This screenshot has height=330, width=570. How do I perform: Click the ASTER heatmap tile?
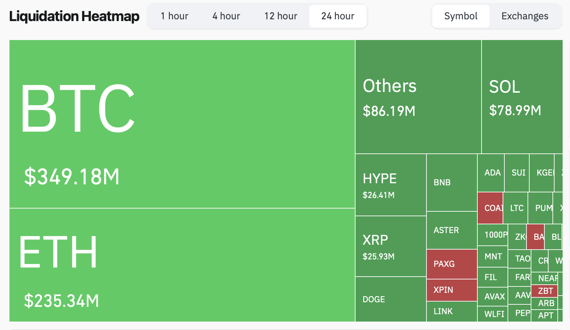tap(452, 230)
